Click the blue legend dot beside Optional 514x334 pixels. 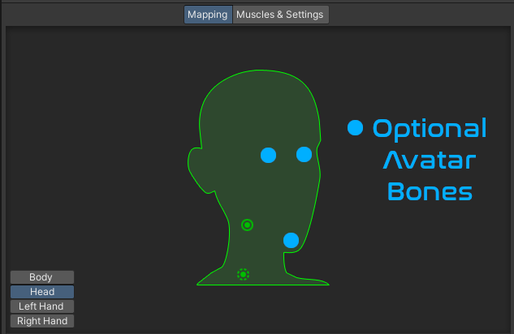(355, 128)
